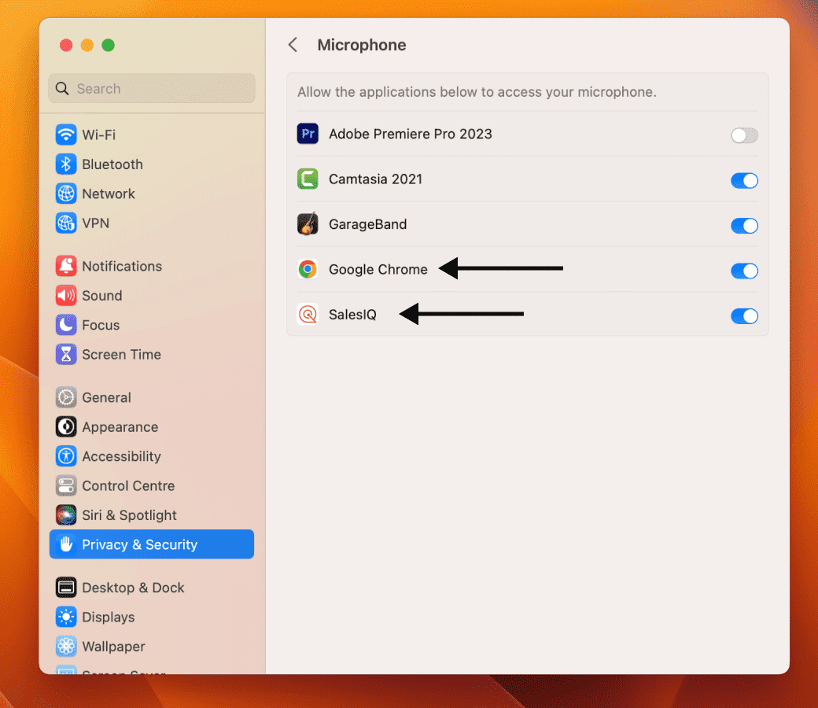The width and height of the screenshot is (818, 708).
Task: Open Appearance settings
Action: (152, 427)
